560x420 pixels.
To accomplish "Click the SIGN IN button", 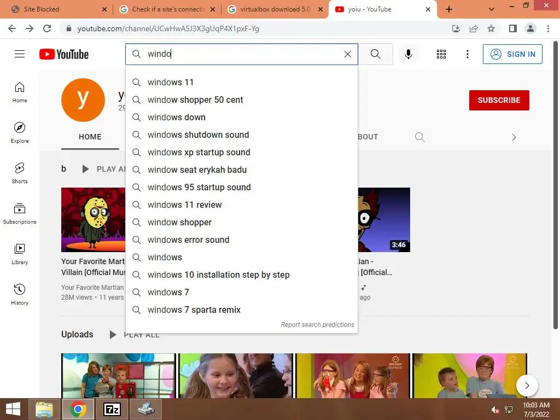I will click(512, 54).
